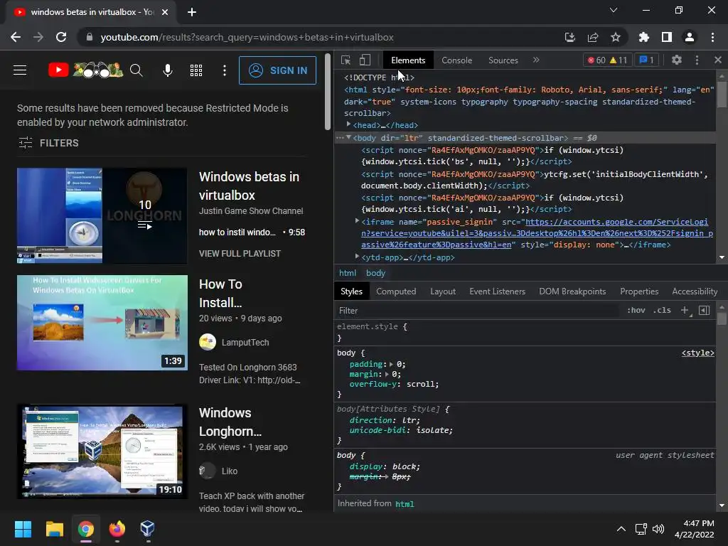Open the 1:39 widescreen drivers video thumbnail
Image resolution: width=728 pixels, height=546 pixels.
click(102, 323)
